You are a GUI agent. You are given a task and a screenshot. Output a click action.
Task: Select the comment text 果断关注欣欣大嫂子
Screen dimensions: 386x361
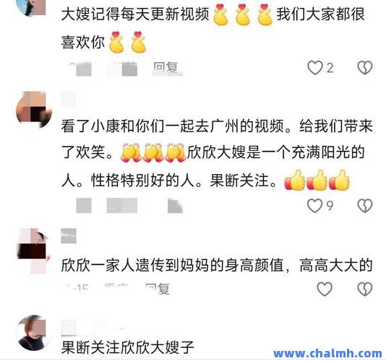(128, 347)
